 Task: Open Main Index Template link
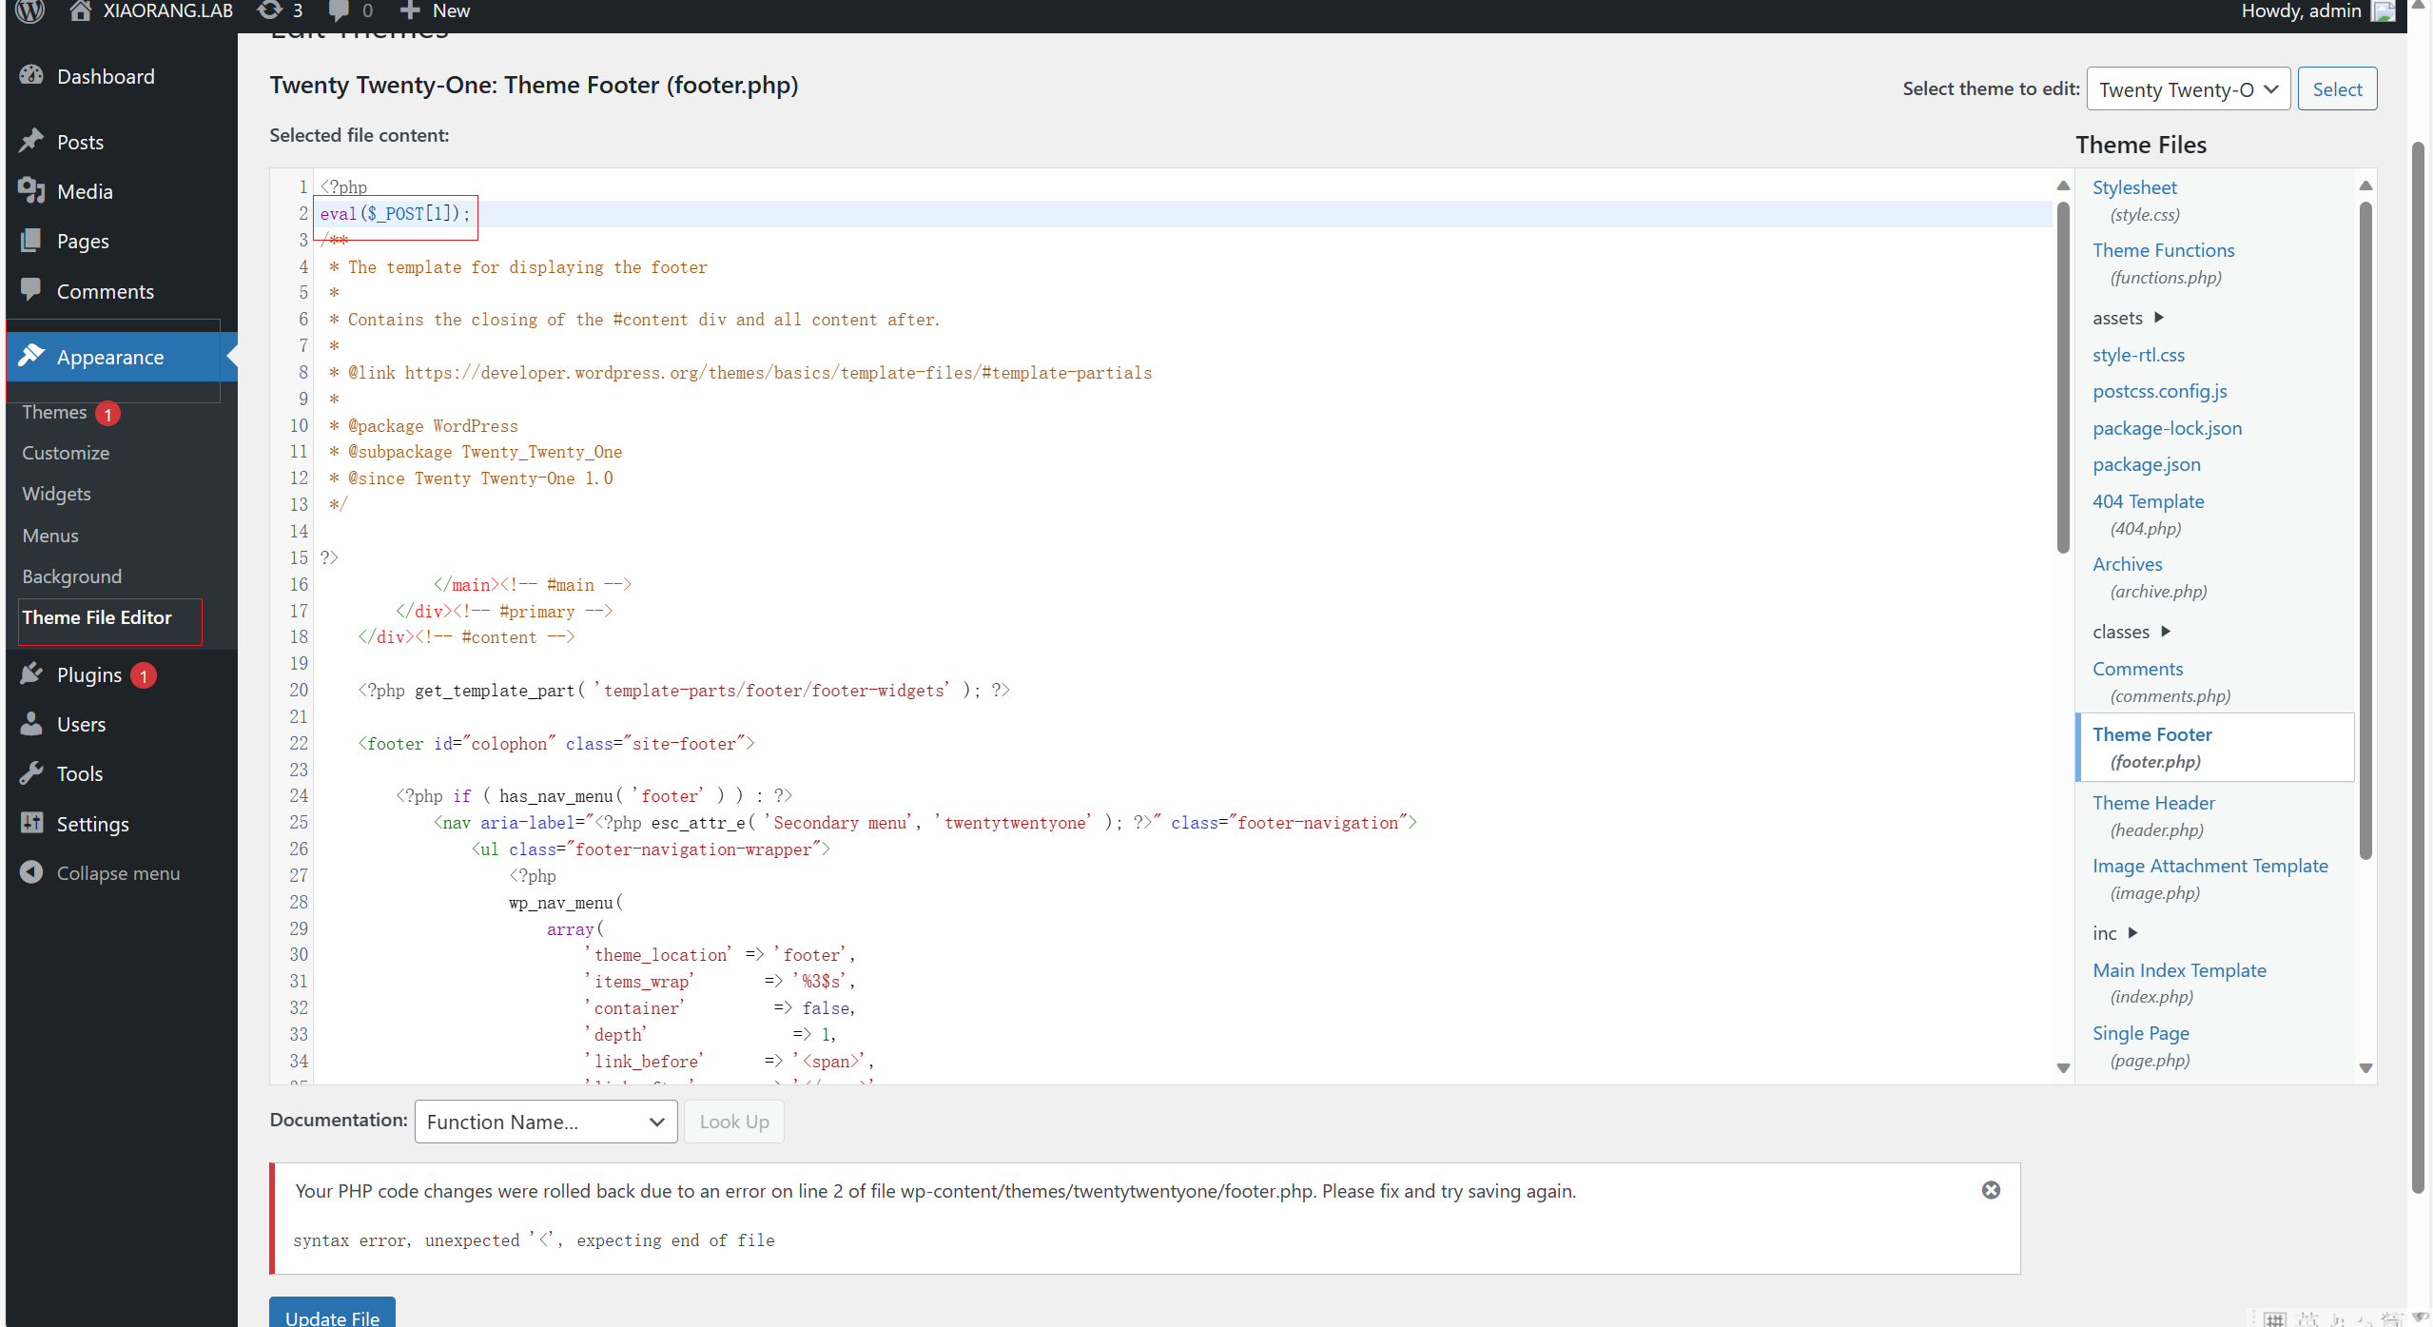[2179, 970]
